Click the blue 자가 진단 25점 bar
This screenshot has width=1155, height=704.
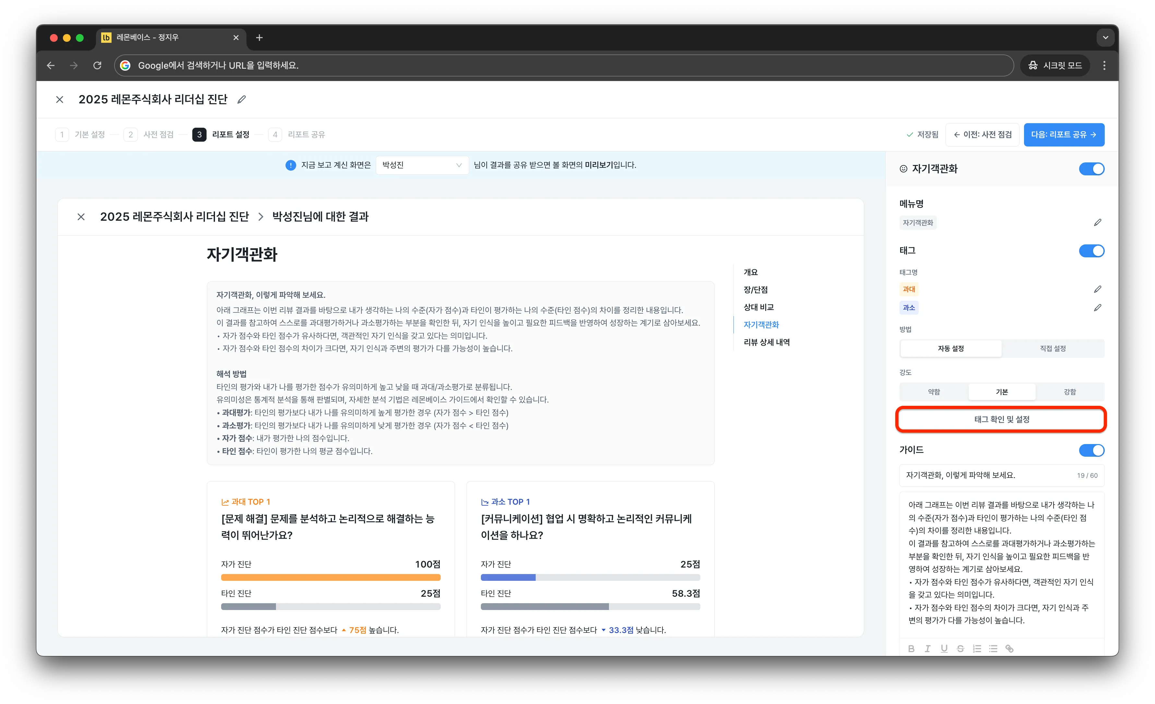pyautogui.click(x=508, y=578)
